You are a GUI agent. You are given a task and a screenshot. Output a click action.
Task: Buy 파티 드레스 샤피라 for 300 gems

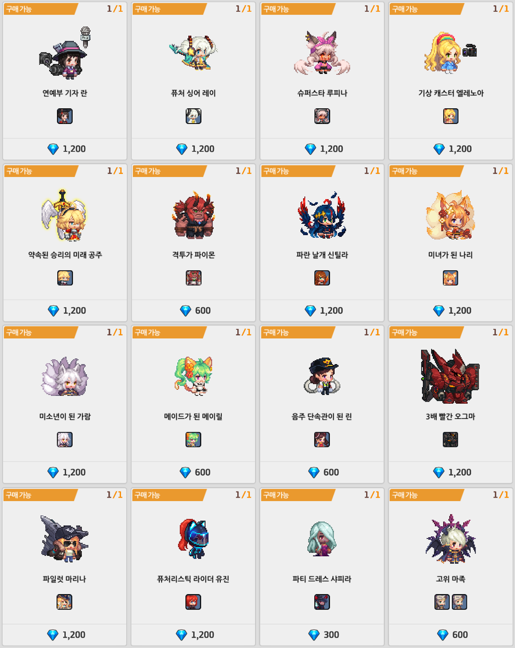(322, 635)
